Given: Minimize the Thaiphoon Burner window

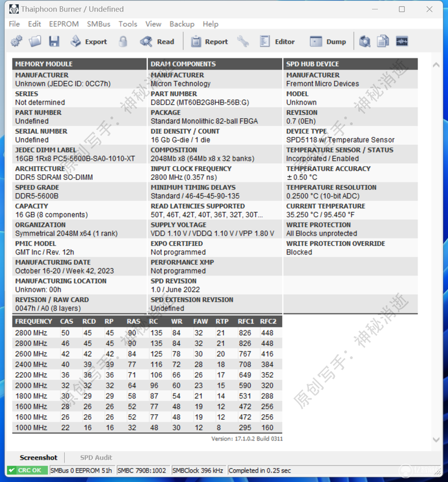Looking at the screenshot, I should pos(375,9).
